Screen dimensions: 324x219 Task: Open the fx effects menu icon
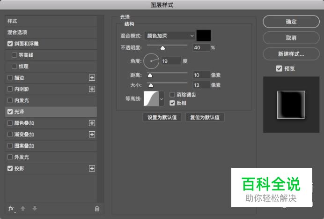11,208
